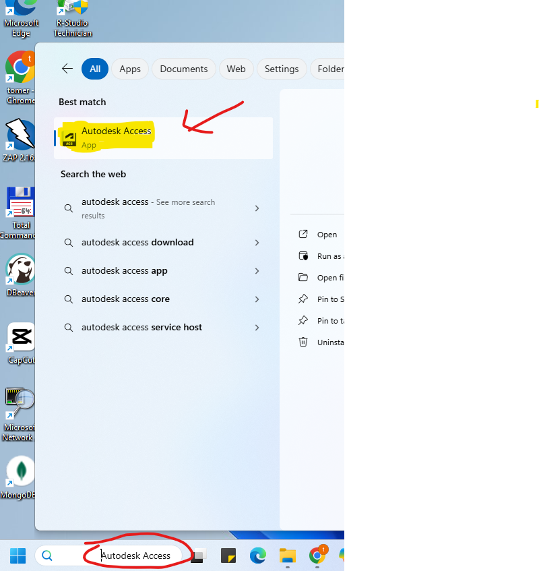539x571 pixels.
Task: Click Uninstall in the app actions list
Action: pyautogui.click(x=329, y=342)
